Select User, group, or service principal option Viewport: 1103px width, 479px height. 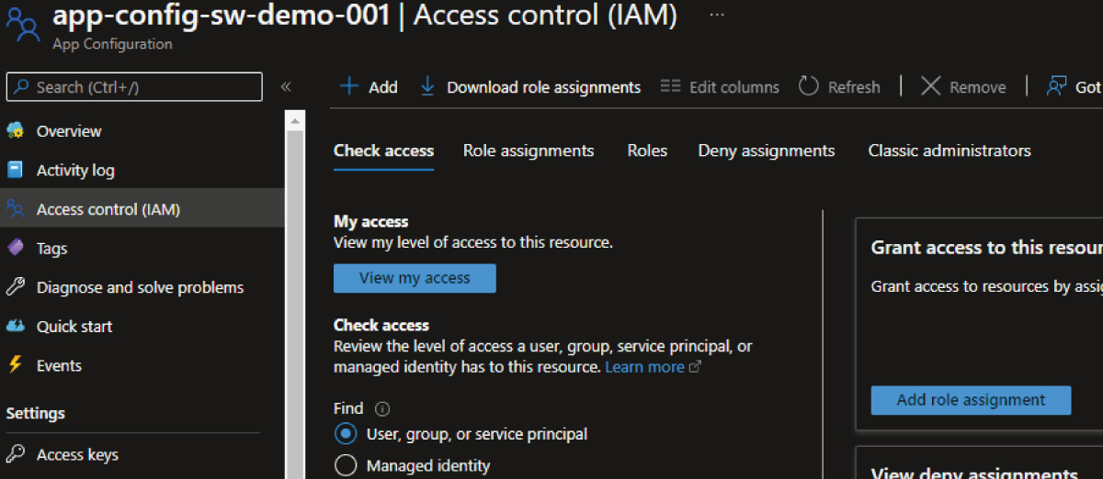346,433
